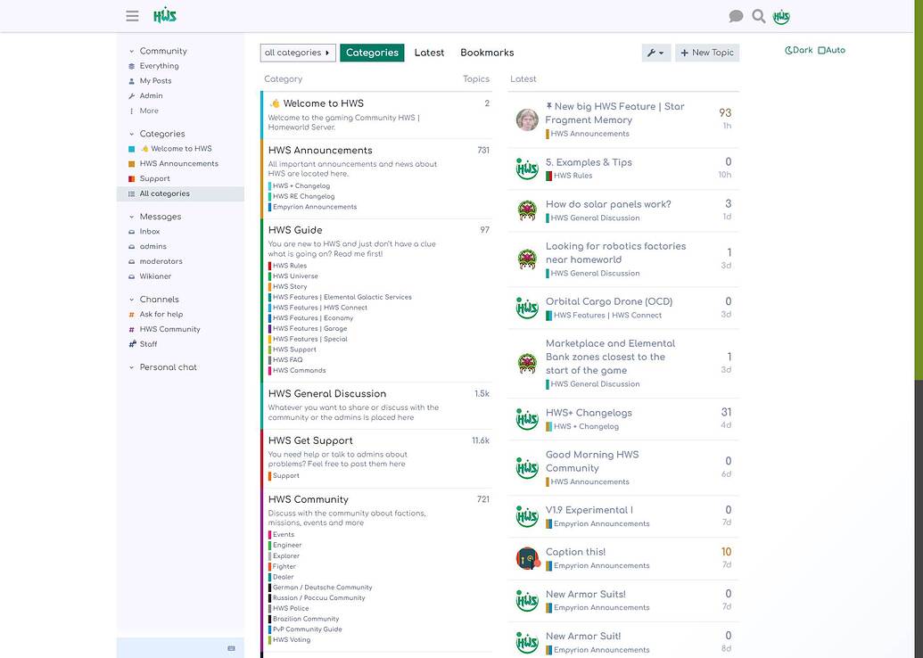The height and width of the screenshot is (658, 923).
Task: Click the avatar on the Caption this! topic
Action: 527,558
